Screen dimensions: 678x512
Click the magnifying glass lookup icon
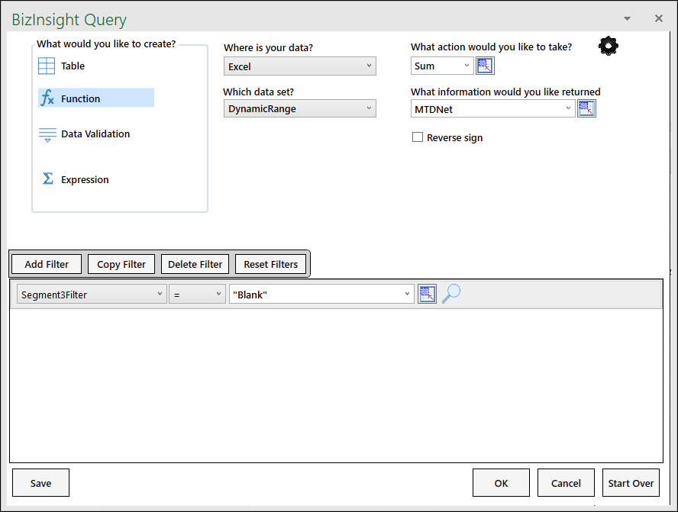pos(451,294)
